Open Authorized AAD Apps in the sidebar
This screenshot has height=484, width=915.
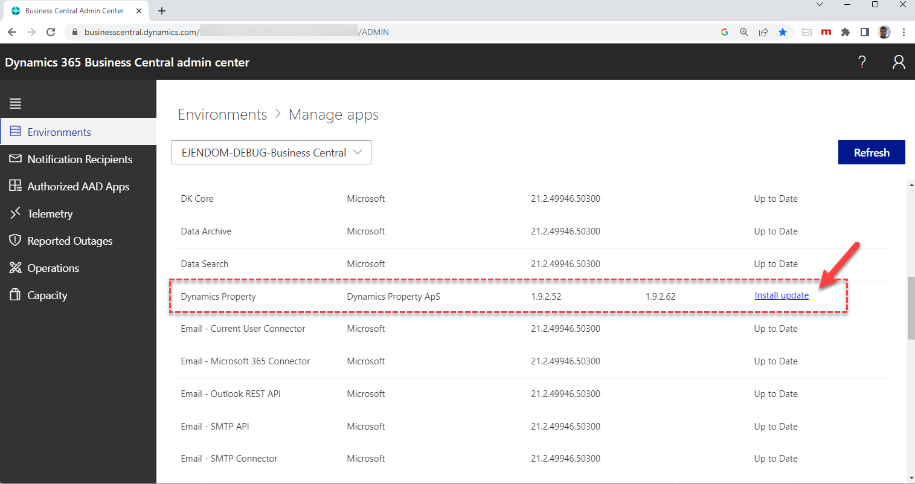click(x=78, y=186)
